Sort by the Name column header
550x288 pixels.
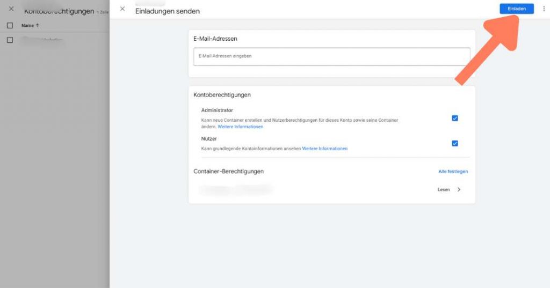tap(27, 26)
